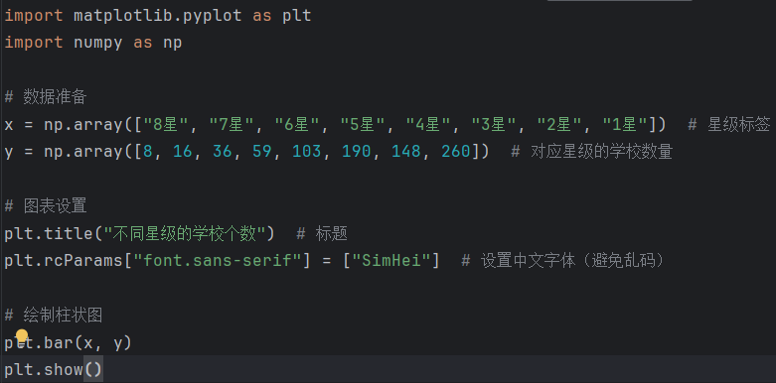The width and height of the screenshot is (776, 383).
Task: Click the '# 标题' comment
Action: pos(322,233)
